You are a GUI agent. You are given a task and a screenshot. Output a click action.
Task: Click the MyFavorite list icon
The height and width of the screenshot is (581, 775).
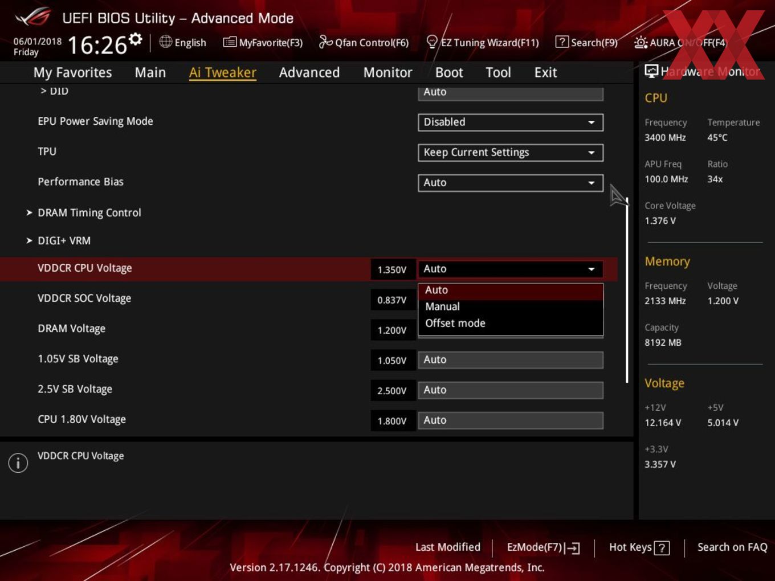click(229, 42)
